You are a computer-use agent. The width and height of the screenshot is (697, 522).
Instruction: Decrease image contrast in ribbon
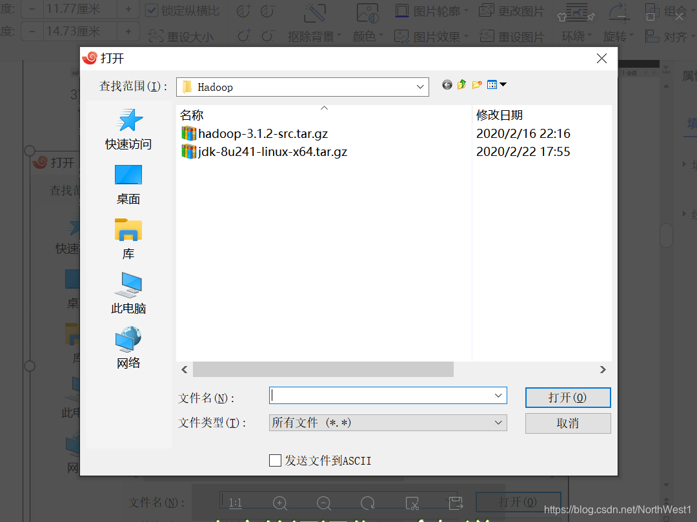point(267,11)
